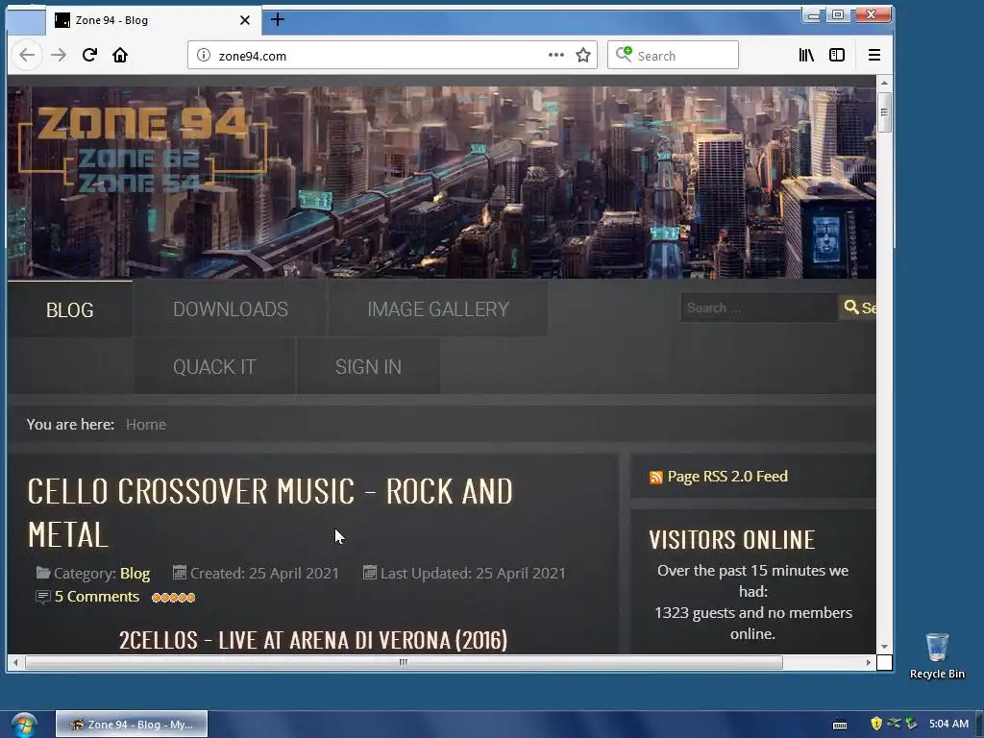The width and height of the screenshot is (984, 738).
Task: Open the Windows Start button
Action: pyautogui.click(x=24, y=725)
